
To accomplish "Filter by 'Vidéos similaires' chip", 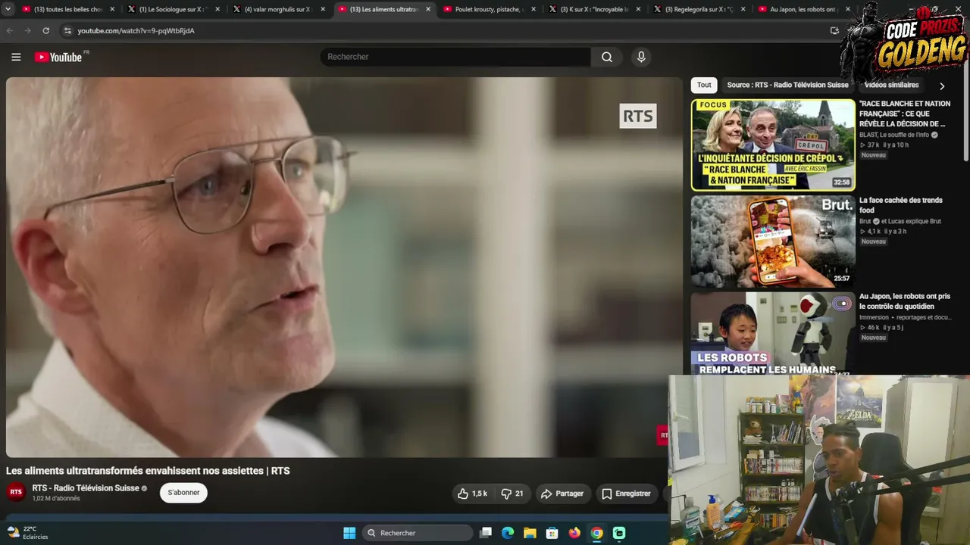I will coord(891,85).
